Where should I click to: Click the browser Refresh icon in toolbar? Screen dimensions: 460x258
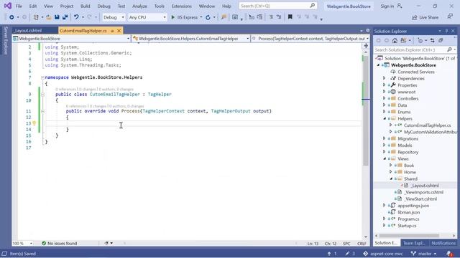pyautogui.click(x=208, y=17)
